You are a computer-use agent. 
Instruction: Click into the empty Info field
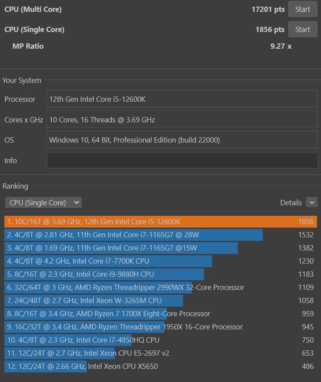182,161
